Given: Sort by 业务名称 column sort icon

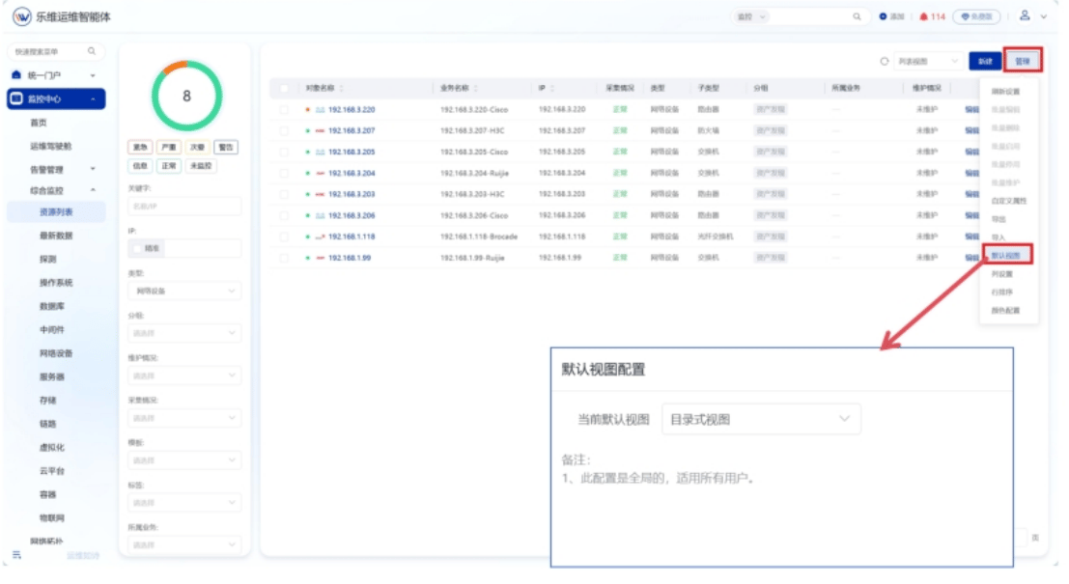Looking at the screenshot, I should (475, 89).
